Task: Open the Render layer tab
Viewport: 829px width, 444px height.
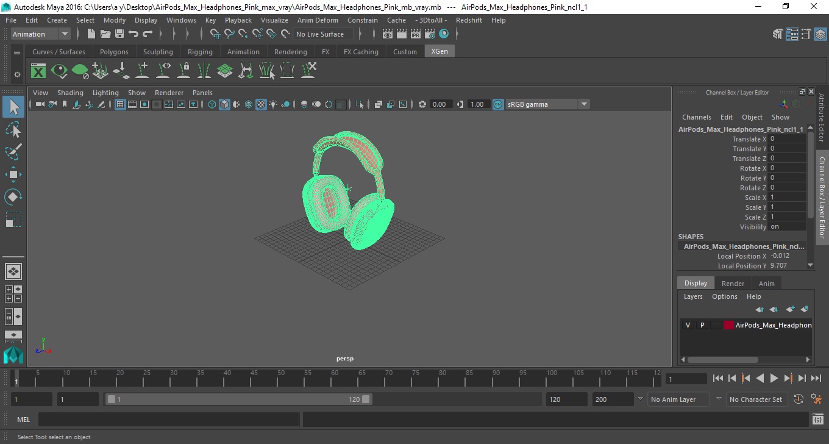Action: click(x=733, y=284)
